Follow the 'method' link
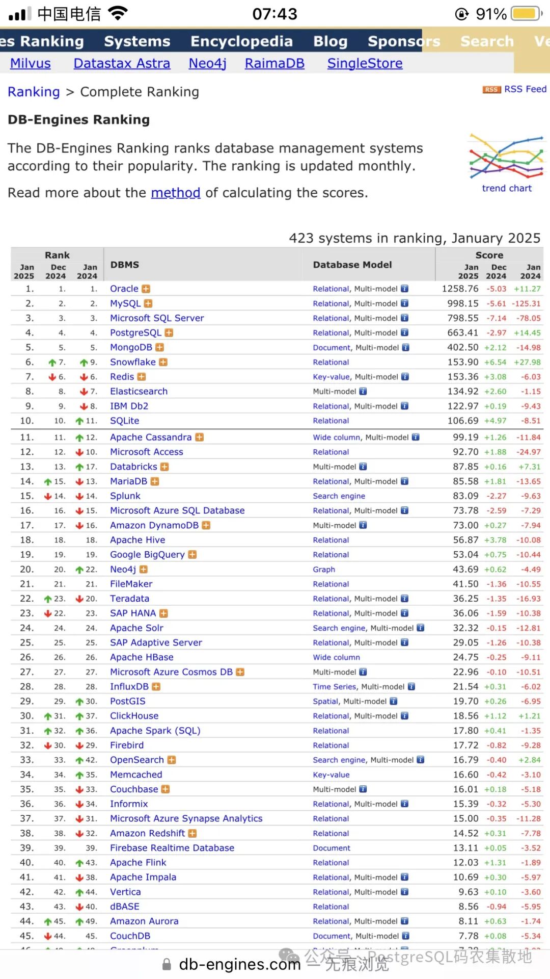This screenshot has height=979, width=550. coord(176,193)
